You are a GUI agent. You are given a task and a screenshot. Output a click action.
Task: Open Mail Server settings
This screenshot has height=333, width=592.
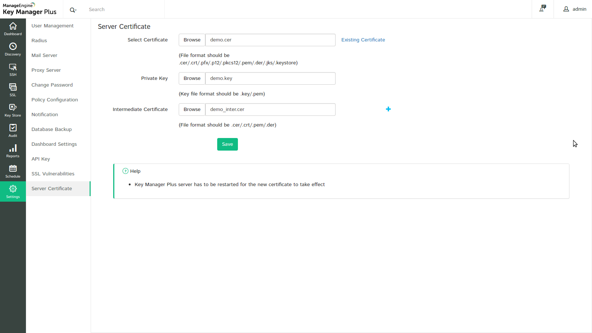pos(44,55)
